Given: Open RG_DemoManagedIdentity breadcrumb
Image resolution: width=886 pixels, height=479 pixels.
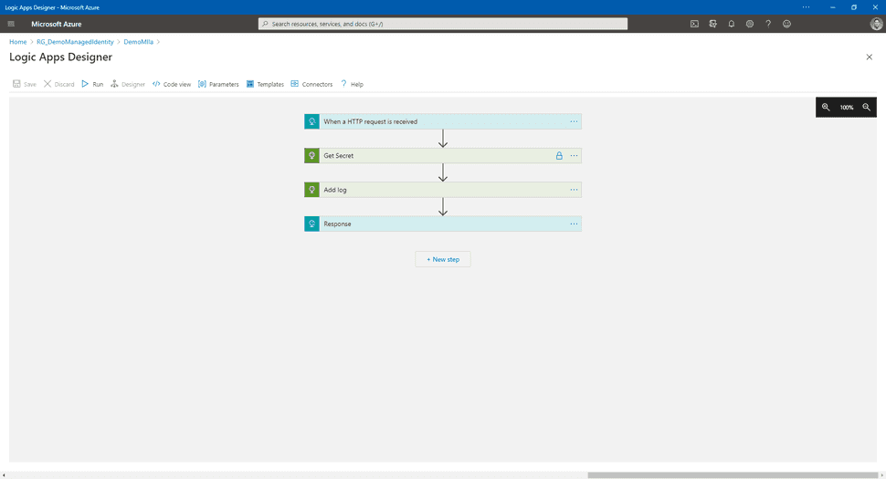Looking at the screenshot, I should point(75,42).
